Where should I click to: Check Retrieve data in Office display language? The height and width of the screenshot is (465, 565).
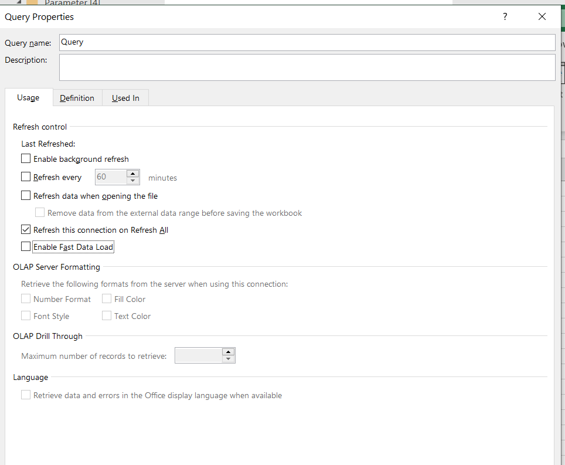point(26,395)
